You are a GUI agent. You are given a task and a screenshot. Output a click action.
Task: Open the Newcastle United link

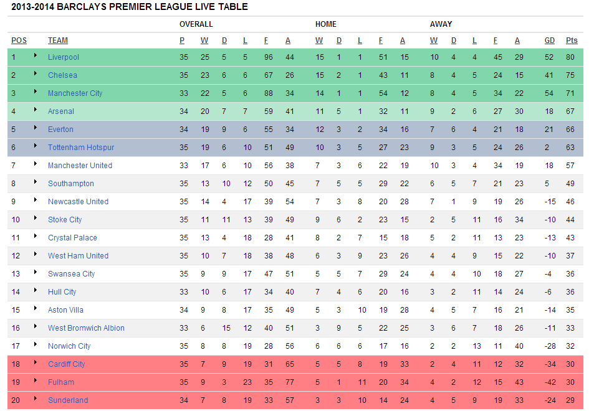click(x=78, y=202)
